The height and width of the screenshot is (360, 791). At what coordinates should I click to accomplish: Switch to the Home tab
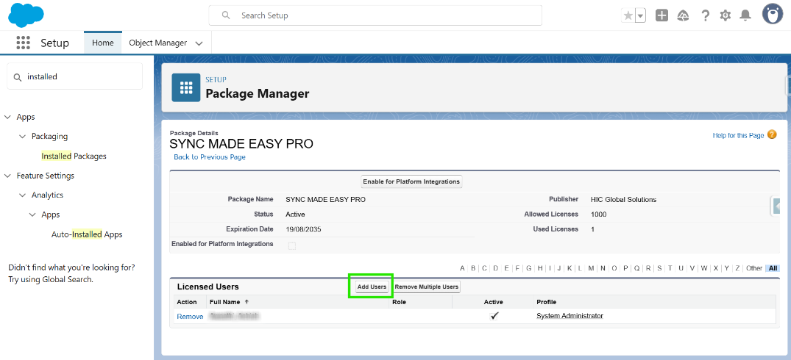[x=102, y=43]
